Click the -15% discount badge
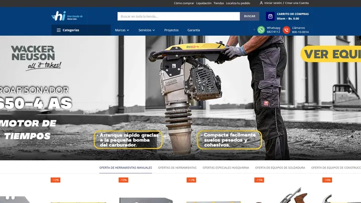The width and height of the screenshot is (361, 203). [x=259, y=180]
